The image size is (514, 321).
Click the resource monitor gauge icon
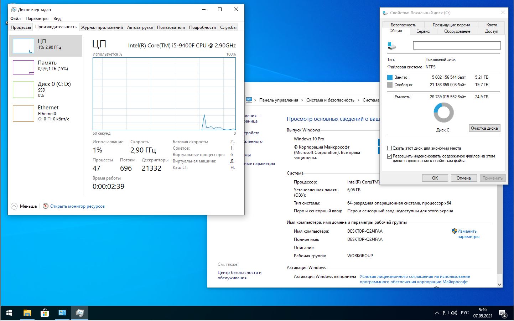46,206
